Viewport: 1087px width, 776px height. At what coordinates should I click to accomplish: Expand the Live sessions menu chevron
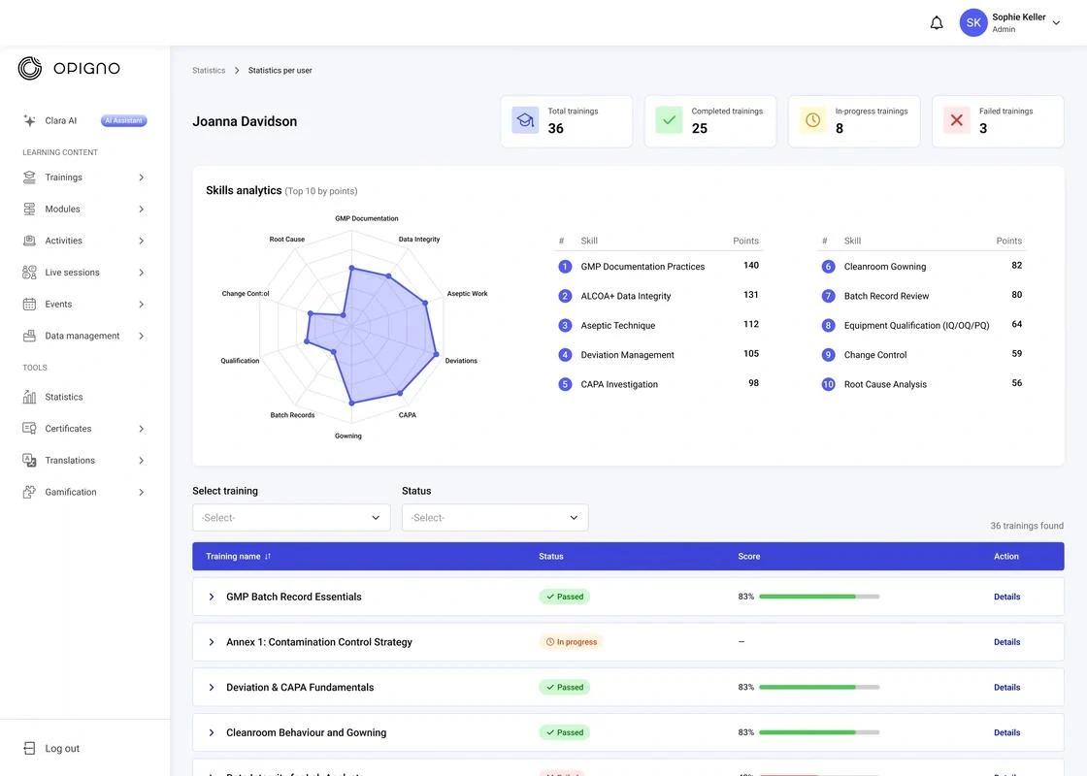coord(142,273)
